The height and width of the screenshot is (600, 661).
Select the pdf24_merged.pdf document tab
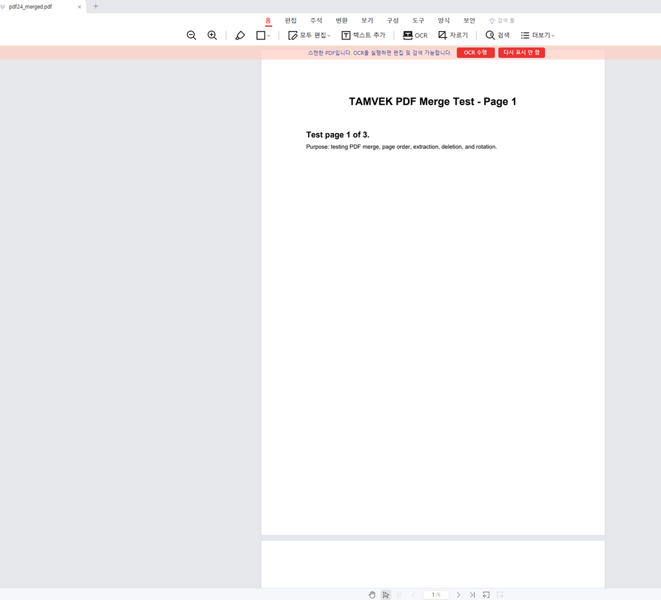43,6
